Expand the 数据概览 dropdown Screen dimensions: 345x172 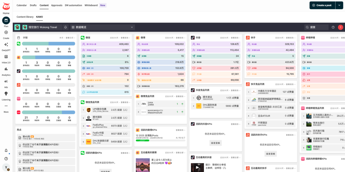pos(102,27)
